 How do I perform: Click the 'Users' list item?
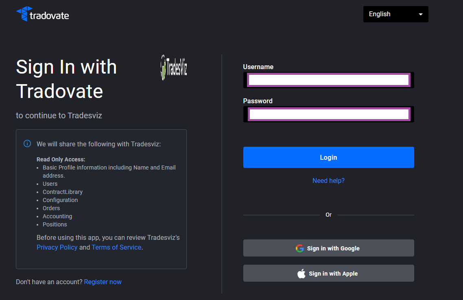tap(50, 184)
